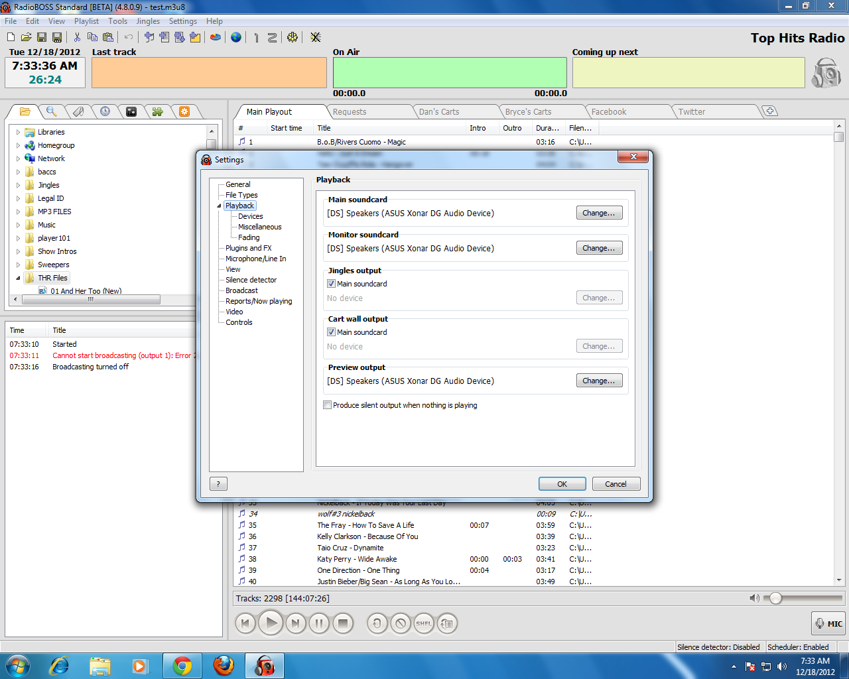
Task: Open the magnifier search tab in left panel
Action: (51, 111)
